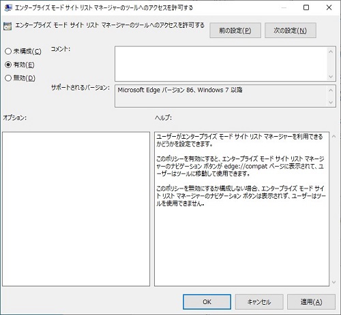Click the キャンセル button
The image size is (341, 315).
point(259,302)
